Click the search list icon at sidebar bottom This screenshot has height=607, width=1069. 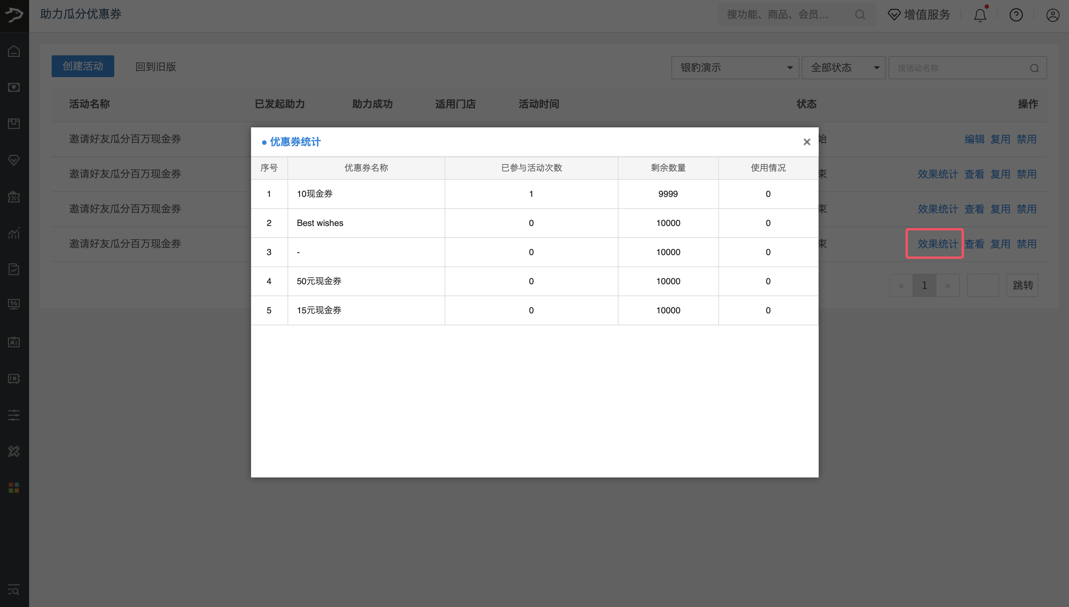14,590
